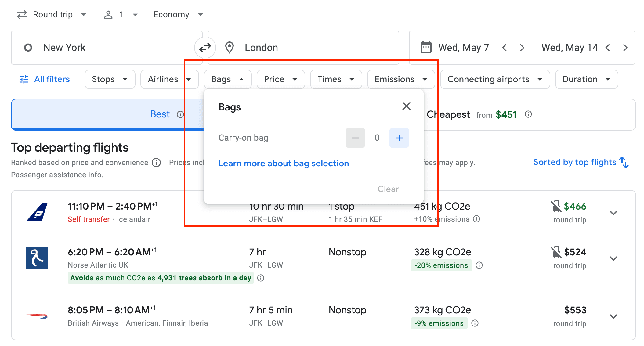Clear the bags filter selection
Screen dimensions: 644x346
pos(388,189)
